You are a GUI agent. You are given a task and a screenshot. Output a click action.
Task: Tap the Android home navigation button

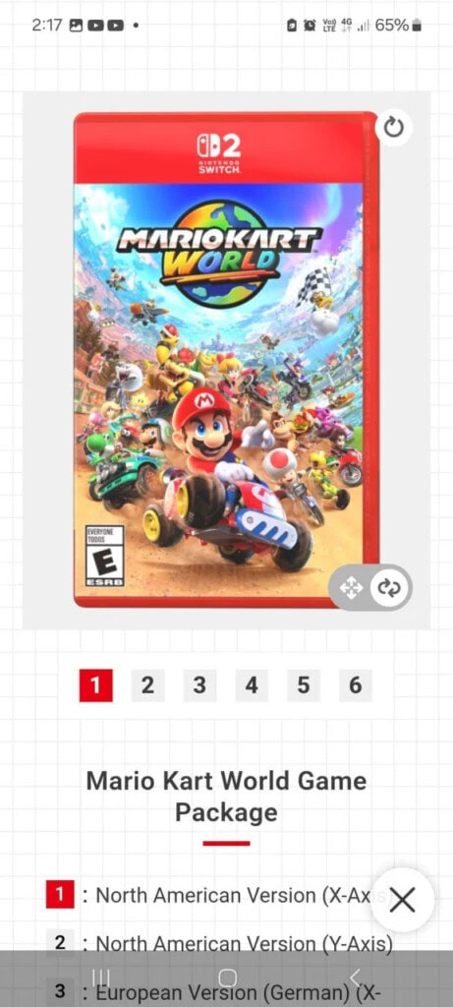pos(227,977)
